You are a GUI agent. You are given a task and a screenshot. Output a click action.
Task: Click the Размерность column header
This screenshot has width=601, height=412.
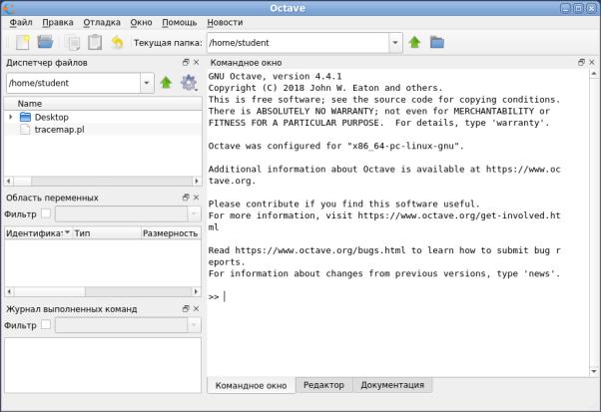tap(171, 233)
